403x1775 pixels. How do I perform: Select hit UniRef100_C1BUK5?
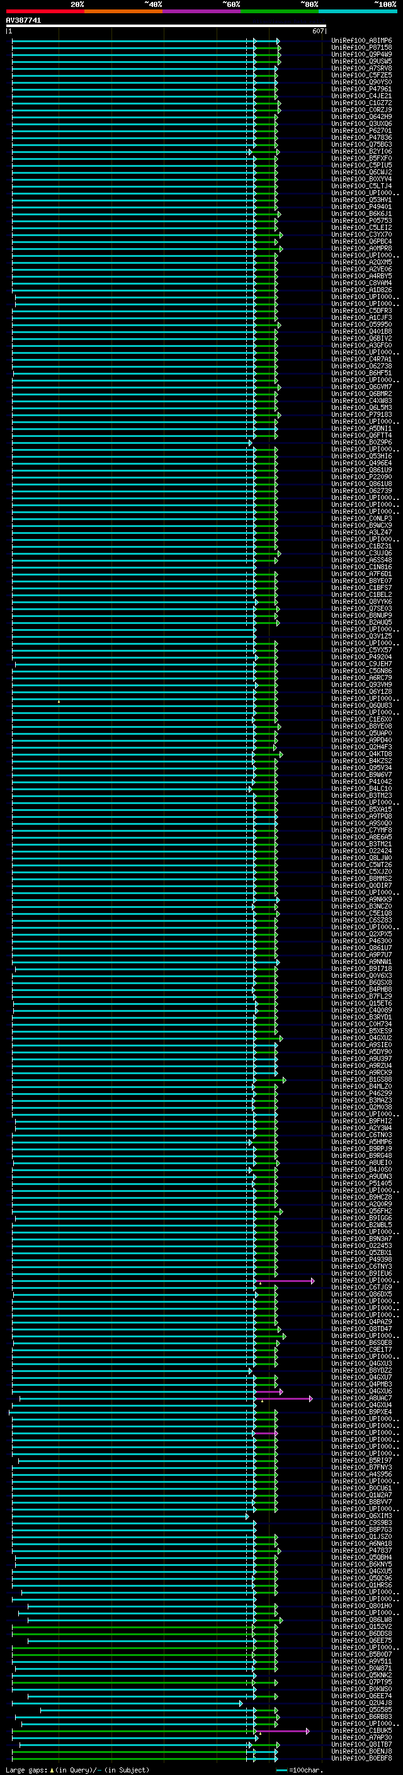tap(361, 1730)
